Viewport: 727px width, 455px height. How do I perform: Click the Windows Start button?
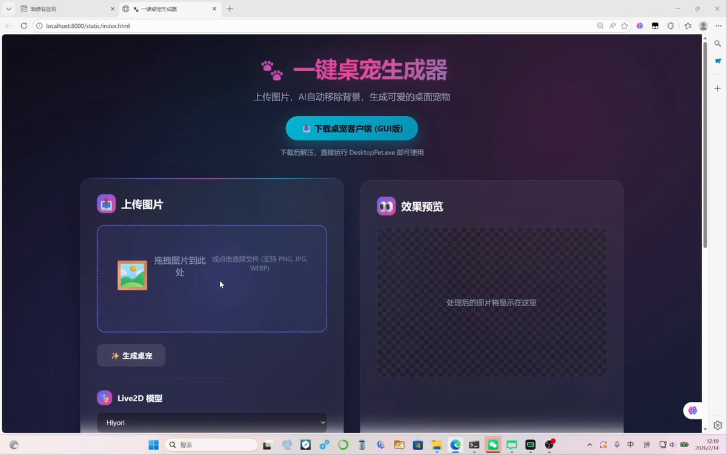click(154, 445)
